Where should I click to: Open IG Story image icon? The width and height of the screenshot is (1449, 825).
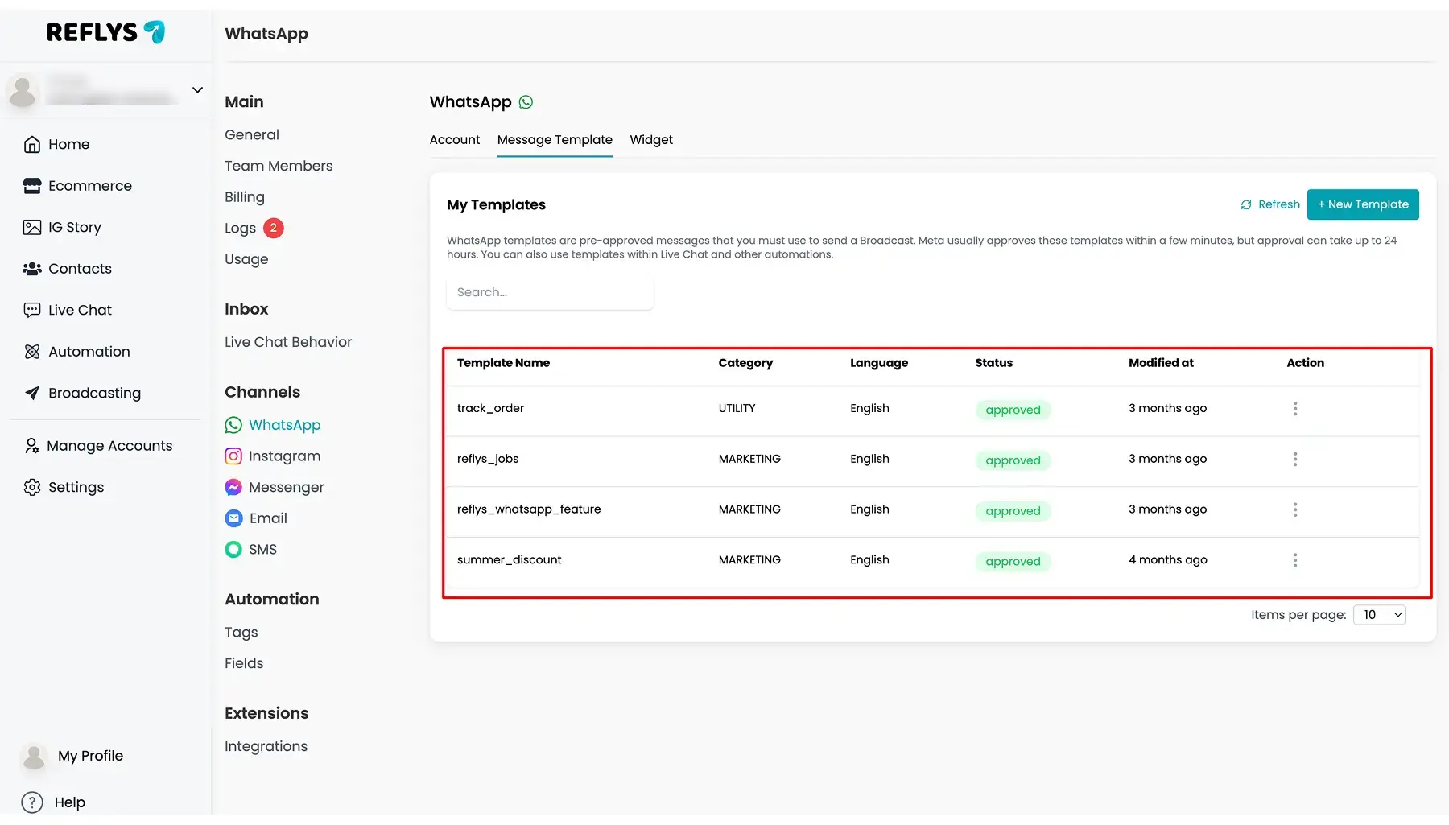[32, 227]
